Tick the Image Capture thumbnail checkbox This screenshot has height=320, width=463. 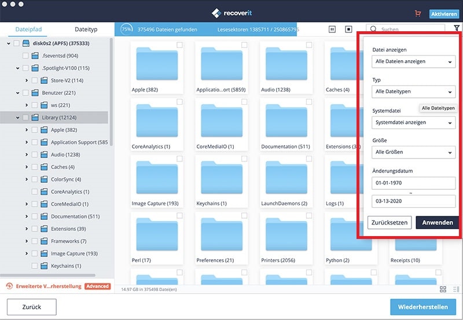point(179,159)
